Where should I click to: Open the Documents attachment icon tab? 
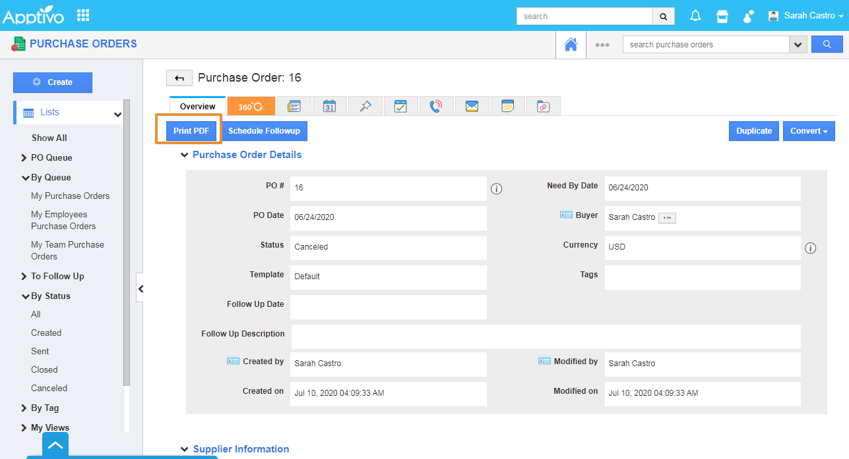tap(543, 106)
